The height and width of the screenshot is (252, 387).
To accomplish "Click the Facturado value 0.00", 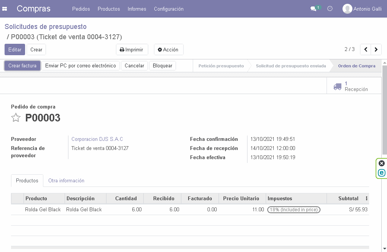I will click(212, 209).
